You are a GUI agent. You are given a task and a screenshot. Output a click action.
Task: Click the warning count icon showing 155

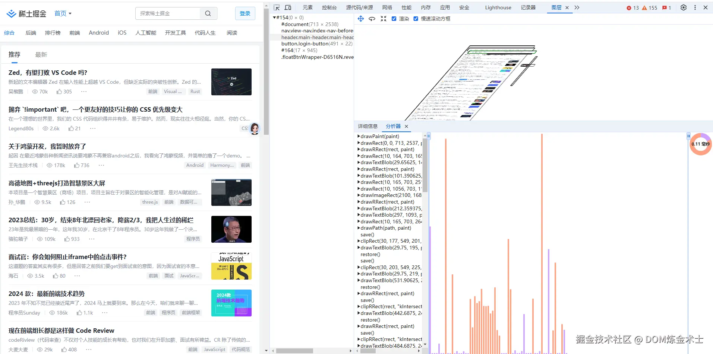[644, 8]
